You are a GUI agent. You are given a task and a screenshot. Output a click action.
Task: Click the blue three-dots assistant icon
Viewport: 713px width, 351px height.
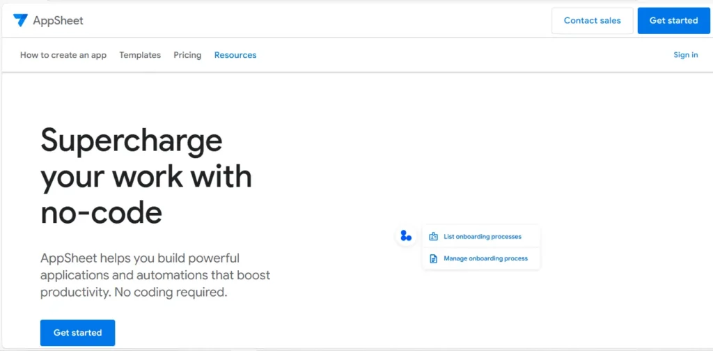coord(406,236)
